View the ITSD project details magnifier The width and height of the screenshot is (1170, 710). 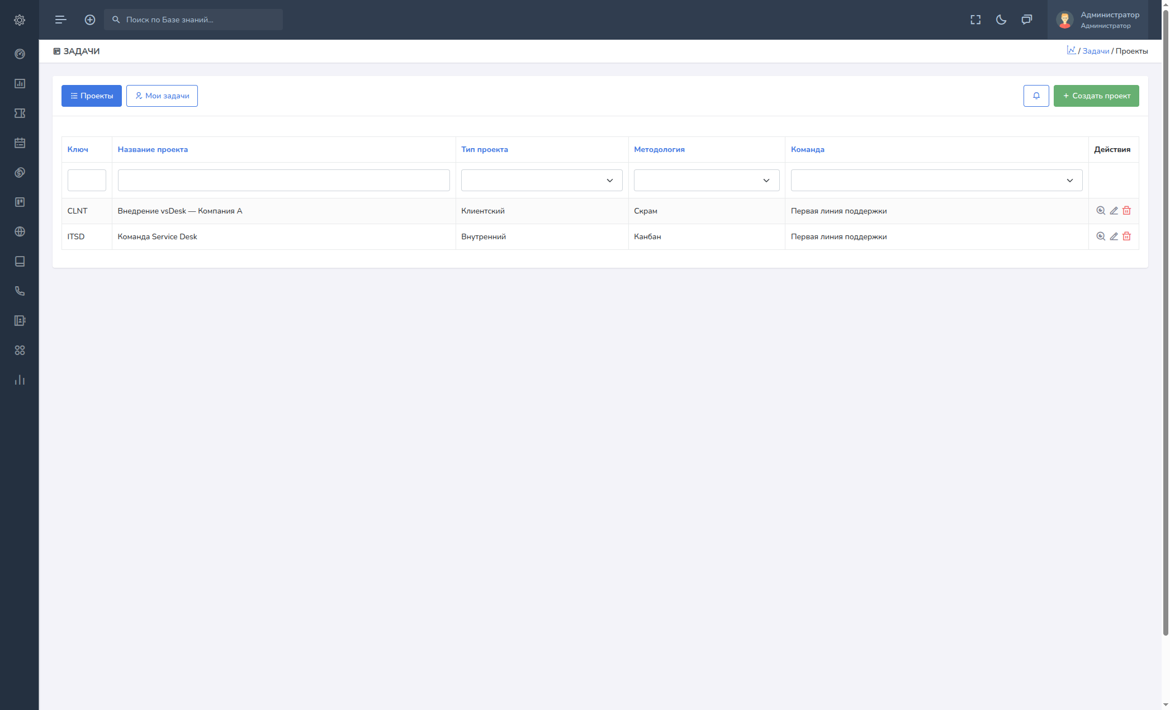coord(1101,236)
